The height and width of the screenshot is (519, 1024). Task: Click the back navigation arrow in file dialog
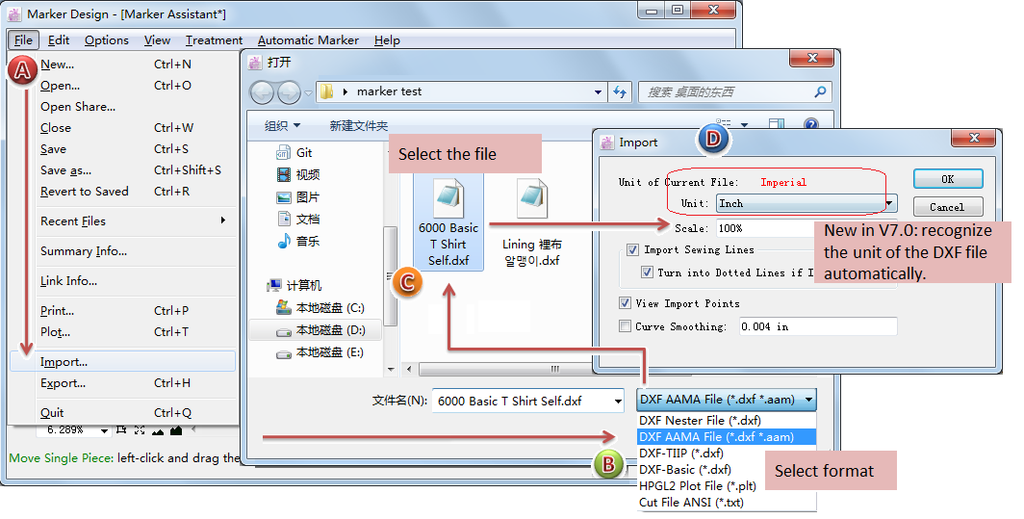pos(263,92)
